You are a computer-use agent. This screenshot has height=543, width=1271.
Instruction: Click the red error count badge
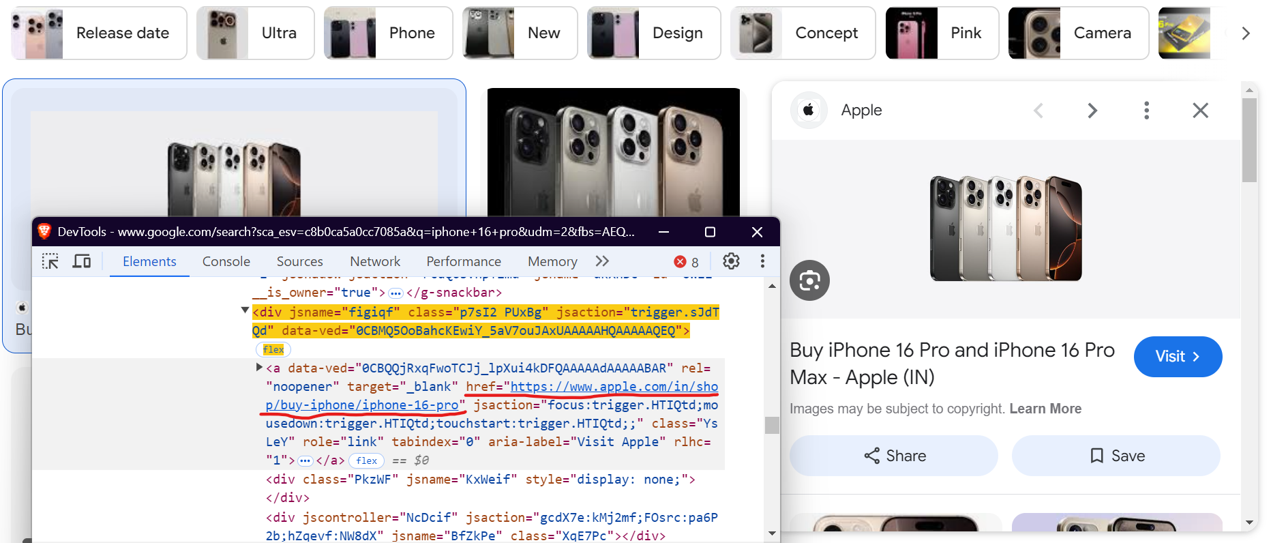(x=687, y=262)
